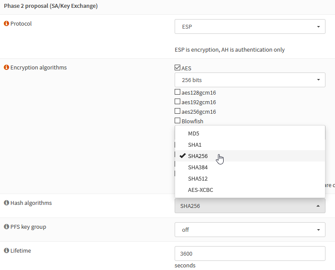This screenshot has height=270, width=335.
Task: Open the Protocol ESP dropdown
Action: (250, 26)
